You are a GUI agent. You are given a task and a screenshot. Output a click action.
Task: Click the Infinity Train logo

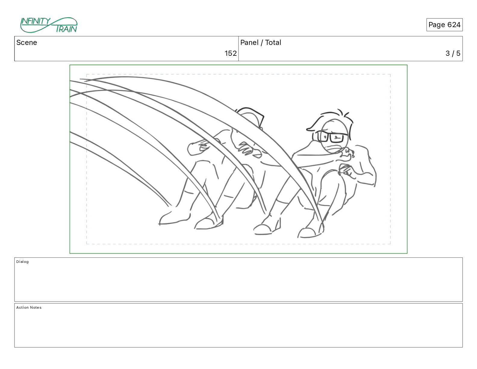[x=49, y=25]
